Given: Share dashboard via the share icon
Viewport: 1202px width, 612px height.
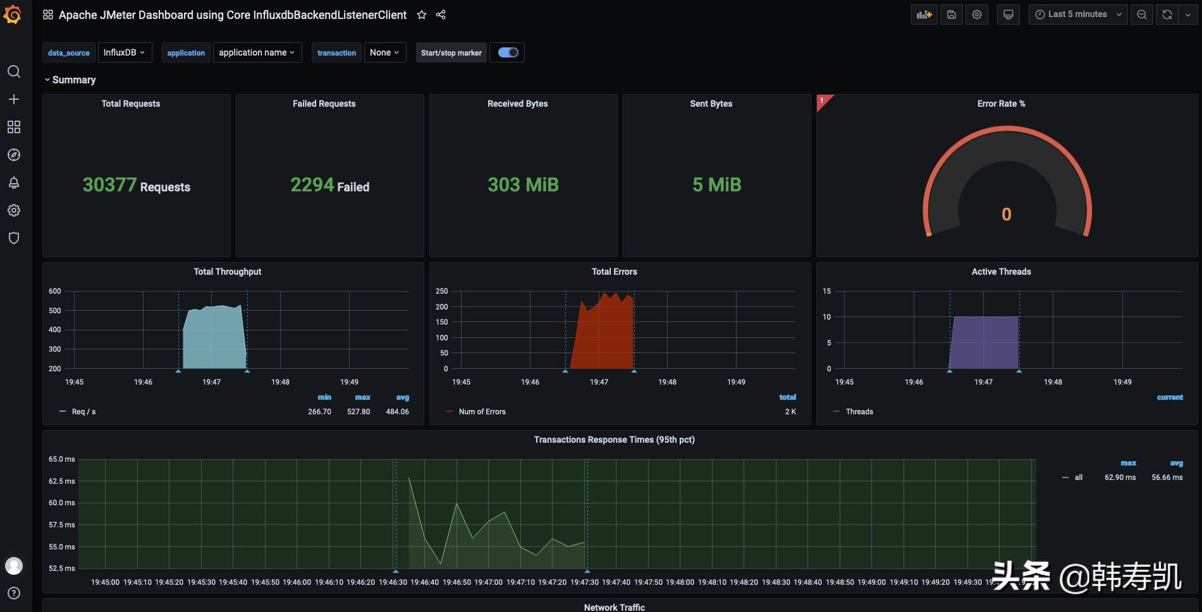Looking at the screenshot, I should [x=440, y=15].
